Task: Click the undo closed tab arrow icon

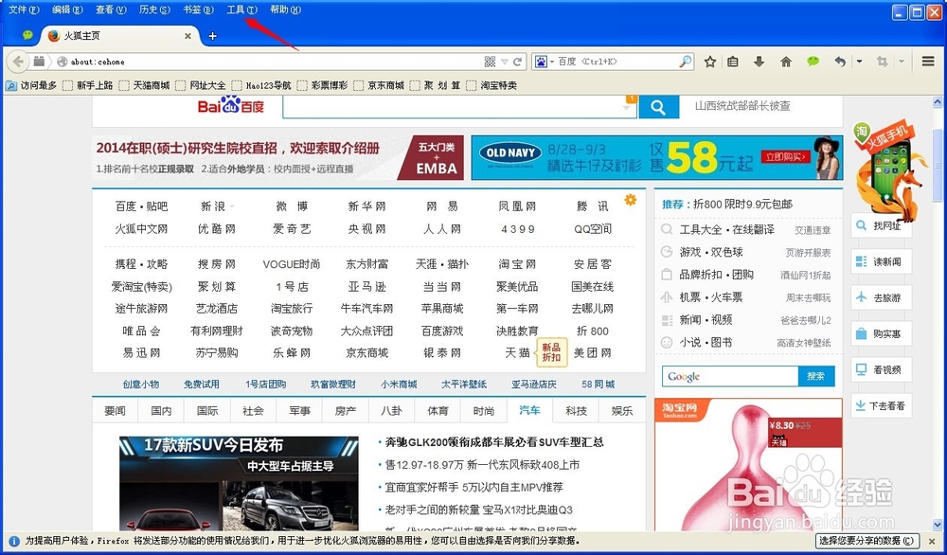Action: click(840, 62)
